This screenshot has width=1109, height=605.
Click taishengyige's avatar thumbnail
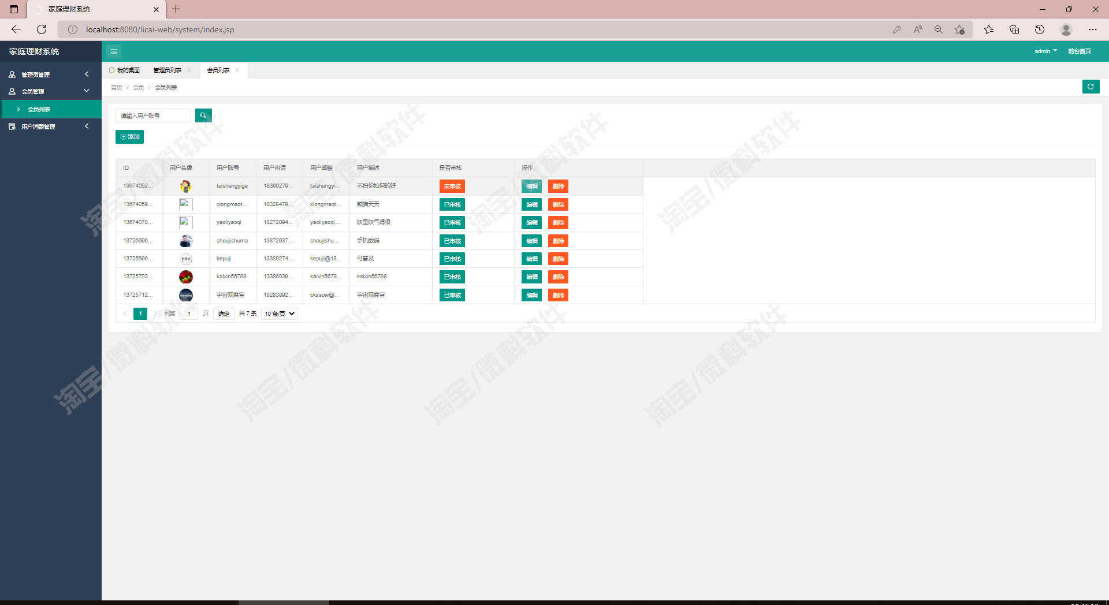pyautogui.click(x=185, y=186)
